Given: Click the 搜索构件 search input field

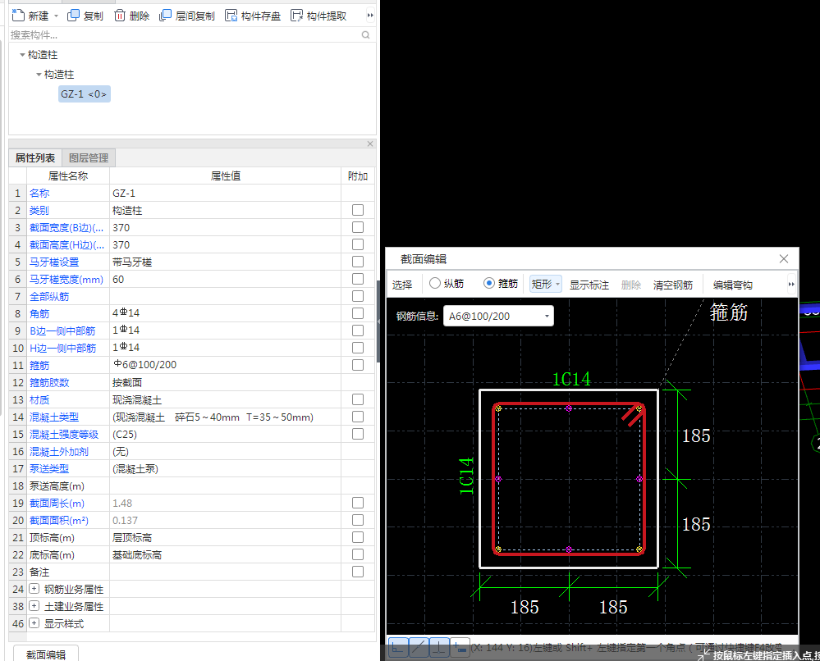Looking at the screenshot, I should pos(185,35).
